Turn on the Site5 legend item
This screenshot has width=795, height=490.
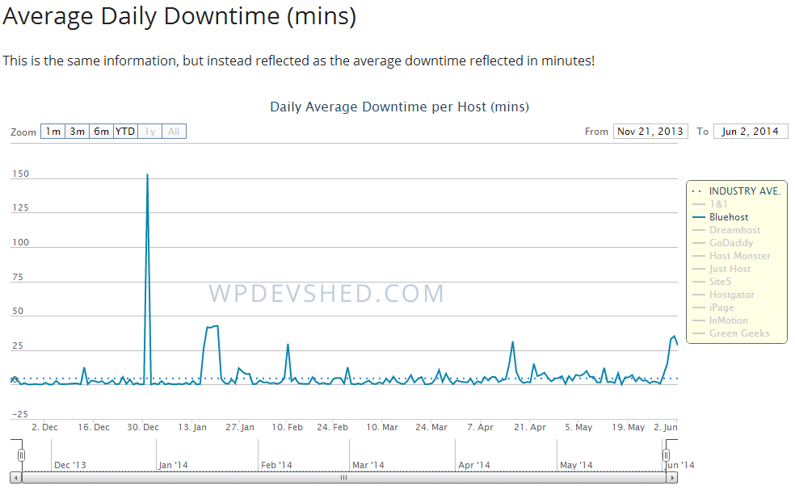click(720, 282)
